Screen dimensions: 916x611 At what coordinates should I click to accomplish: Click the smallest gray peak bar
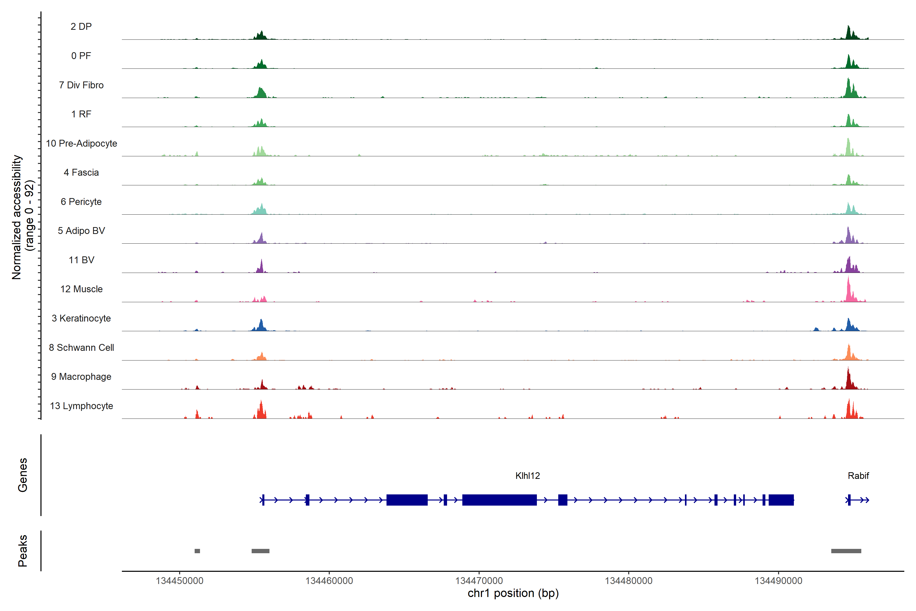coord(197,551)
